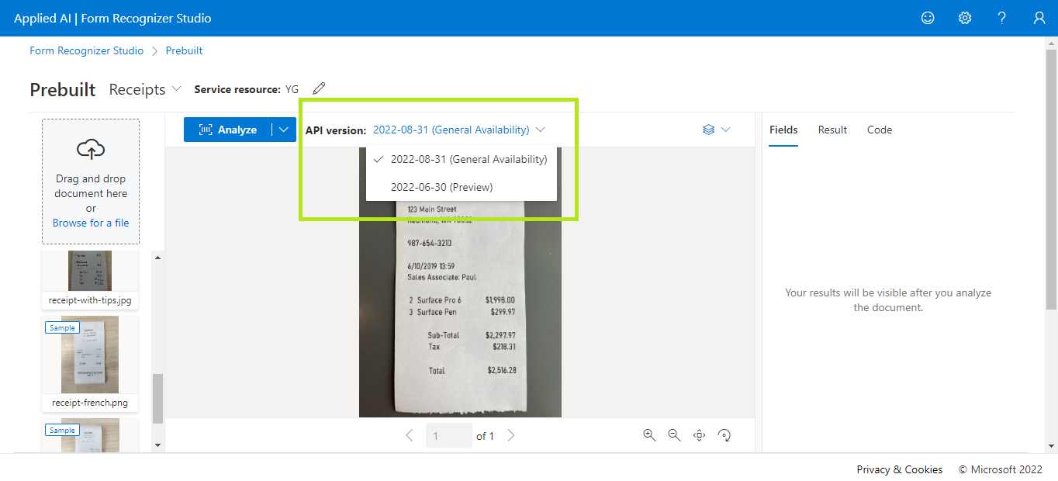Open the feedback smiley icon
The image size is (1058, 481).
point(928,18)
